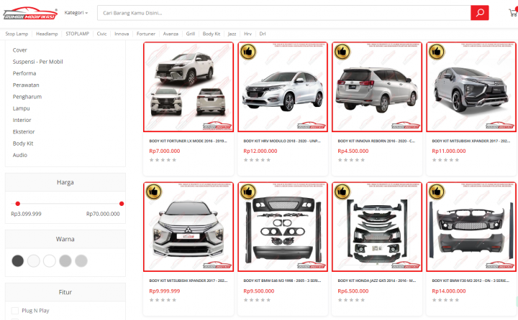Open Lampu category in sidebar
The image size is (518, 320).
point(21,108)
